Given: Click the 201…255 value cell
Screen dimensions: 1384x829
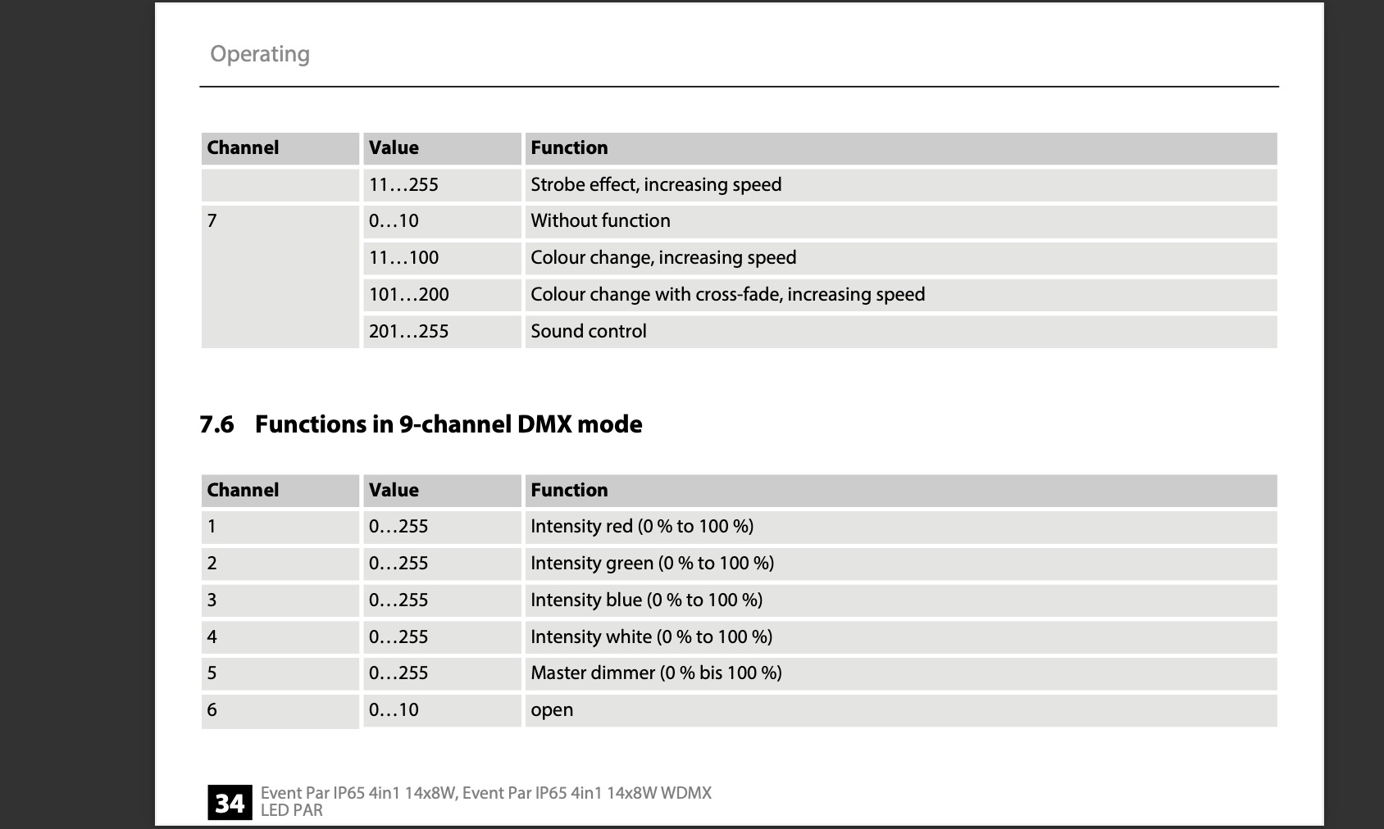Looking at the screenshot, I should (442, 331).
